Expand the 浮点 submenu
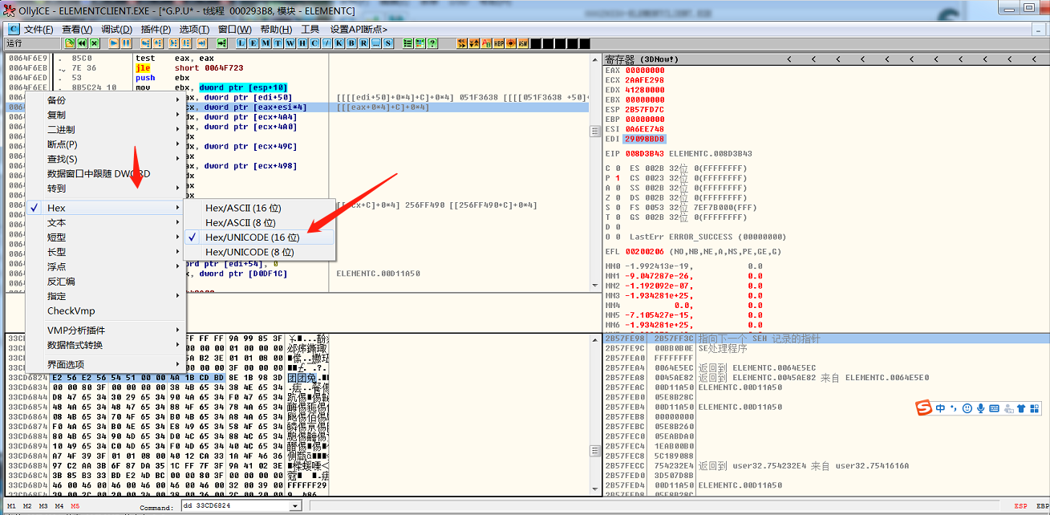1050x515 pixels. 104,267
